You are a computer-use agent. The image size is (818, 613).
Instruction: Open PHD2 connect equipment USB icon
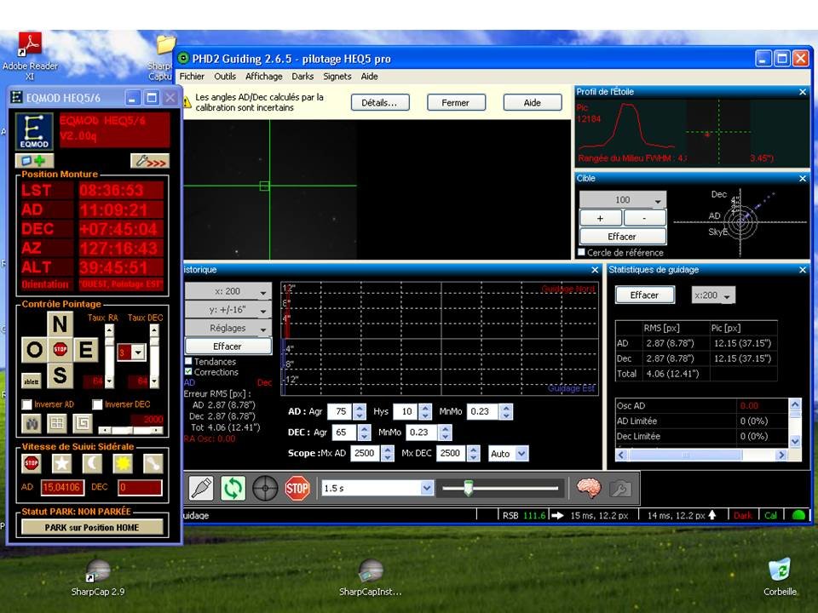[201, 489]
